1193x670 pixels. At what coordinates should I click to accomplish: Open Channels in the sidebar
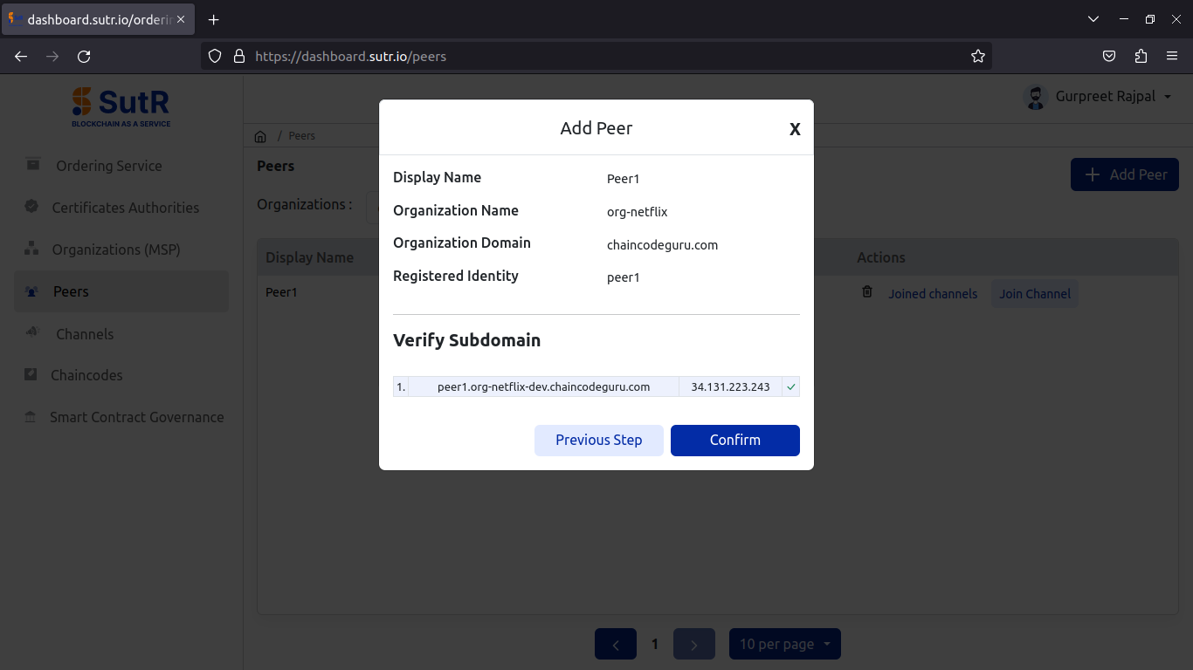(x=121, y=334)
